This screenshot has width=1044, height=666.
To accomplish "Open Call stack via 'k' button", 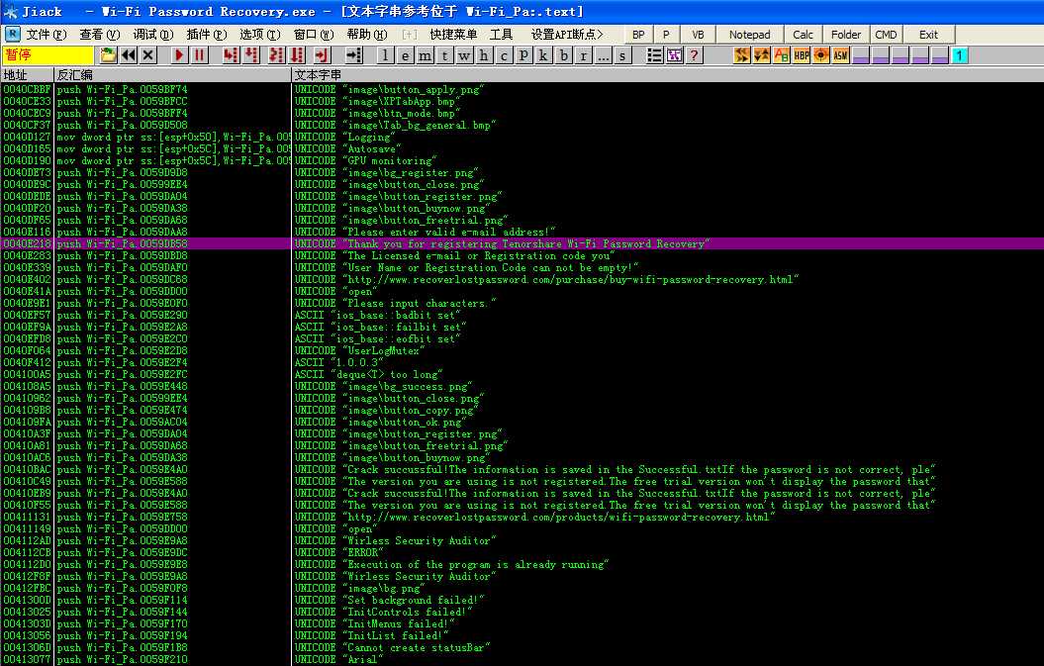I will [543, 55].
